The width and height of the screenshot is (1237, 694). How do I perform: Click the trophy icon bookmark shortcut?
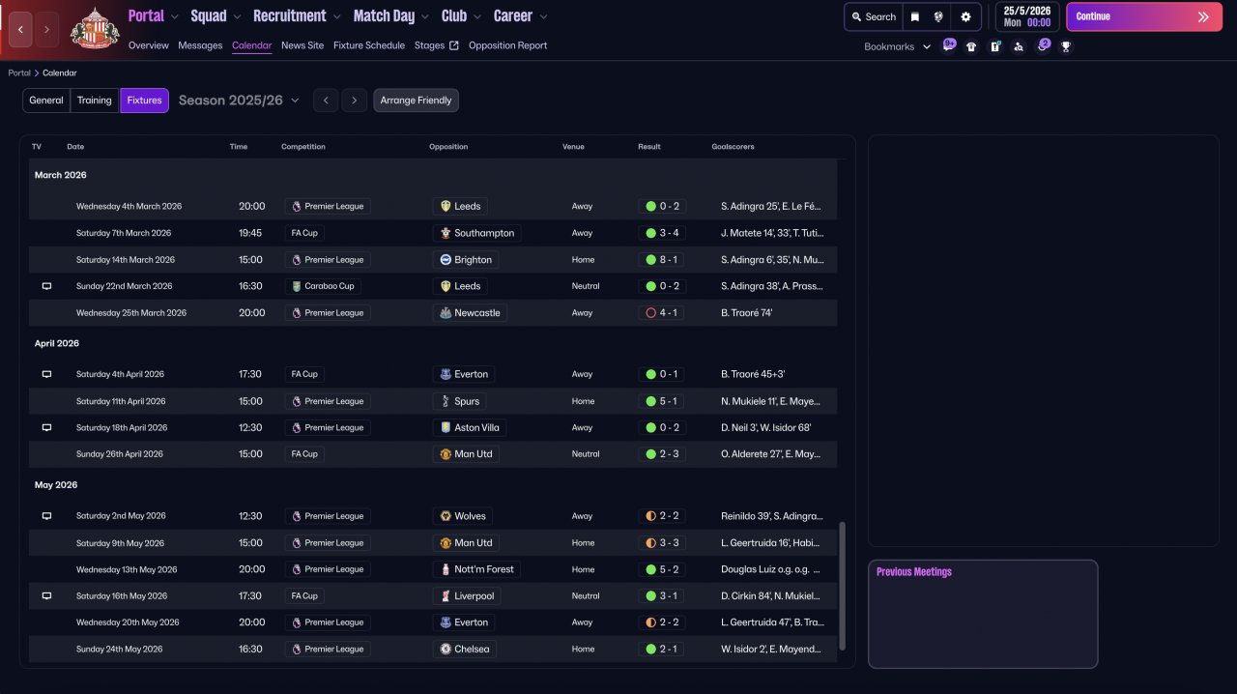[1066, 46]
